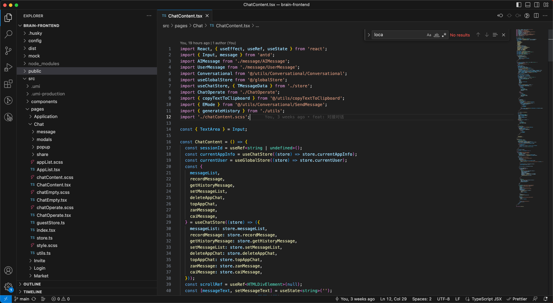Screen dimensions: 553x303
Task: Close the ChatContent.tsx editor tab
Action: 207,16
